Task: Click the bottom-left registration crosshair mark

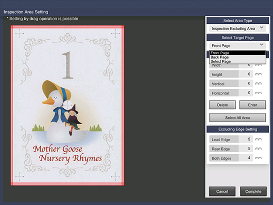Action: point(20,176)
